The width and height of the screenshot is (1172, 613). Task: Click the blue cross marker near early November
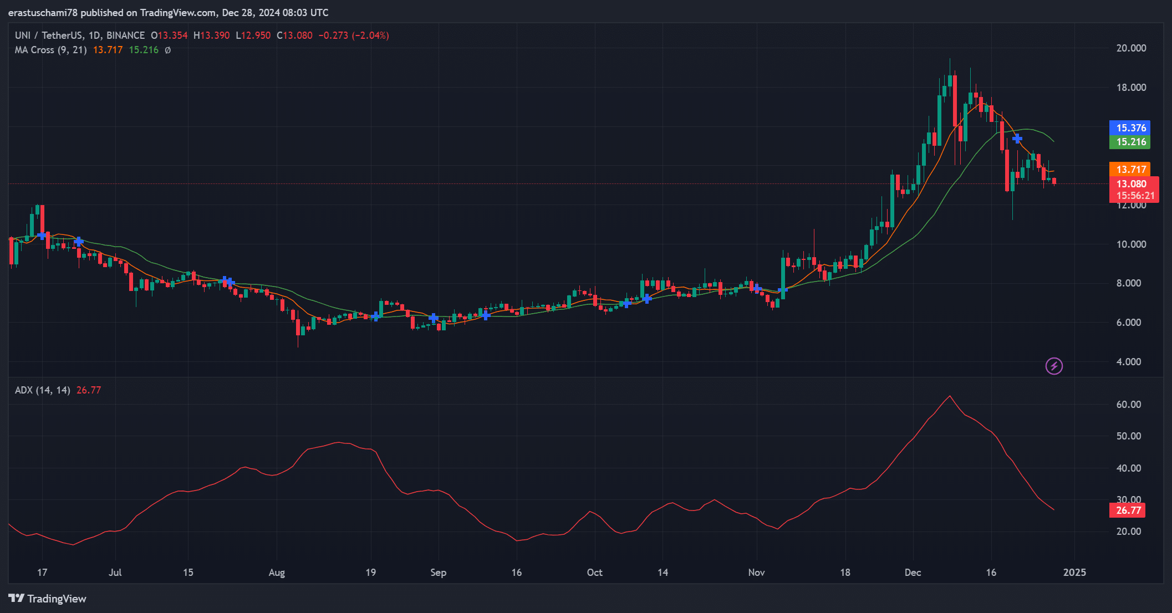click(x=757, y=288)
